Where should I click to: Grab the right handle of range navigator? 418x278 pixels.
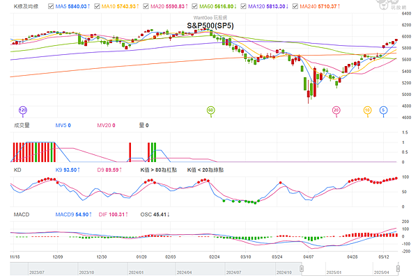point(398,268)
